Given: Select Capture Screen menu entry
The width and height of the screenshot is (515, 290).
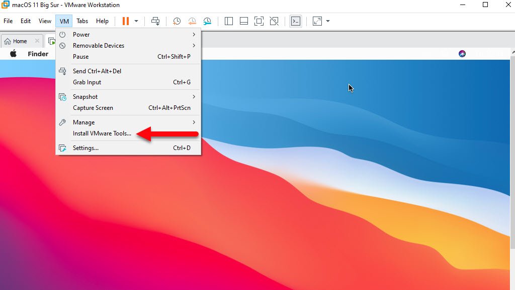Looking at the screenshot, I should tap(128, 108).
